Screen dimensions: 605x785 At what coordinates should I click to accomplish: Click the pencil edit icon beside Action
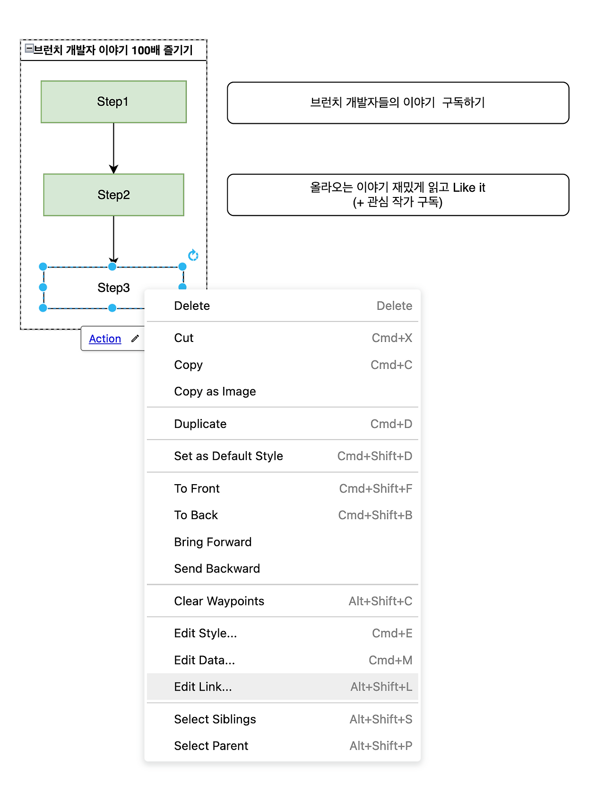point(135,339)
